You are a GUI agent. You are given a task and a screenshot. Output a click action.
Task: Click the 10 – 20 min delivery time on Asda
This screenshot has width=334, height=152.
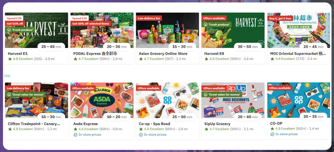[117, 117]
